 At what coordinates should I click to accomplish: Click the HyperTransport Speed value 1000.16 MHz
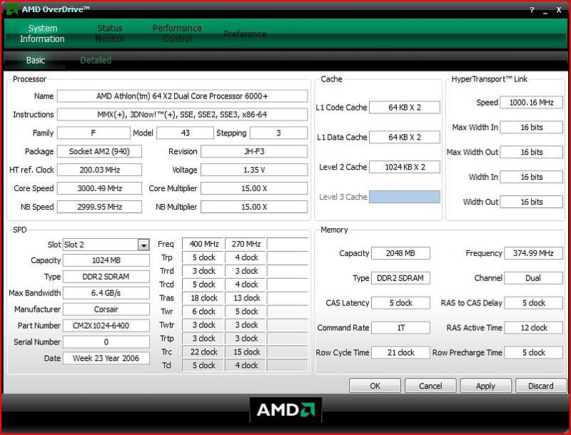tap(531, 103)
